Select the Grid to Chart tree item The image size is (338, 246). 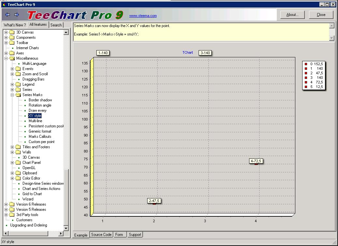32,194
